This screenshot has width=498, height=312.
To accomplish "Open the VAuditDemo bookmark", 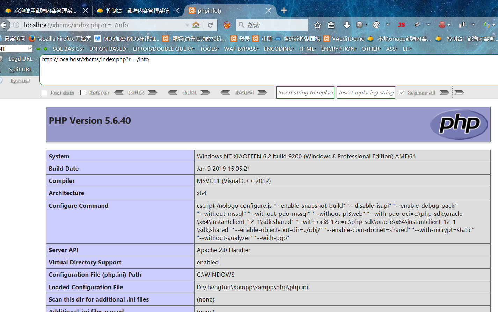I will point(344,38).
